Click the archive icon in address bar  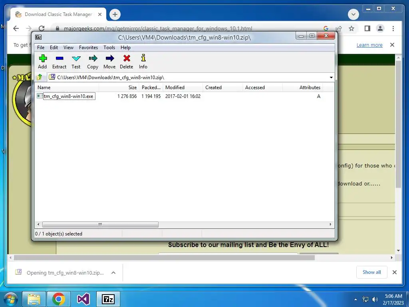pyautogui.click(x=52, y=77)
